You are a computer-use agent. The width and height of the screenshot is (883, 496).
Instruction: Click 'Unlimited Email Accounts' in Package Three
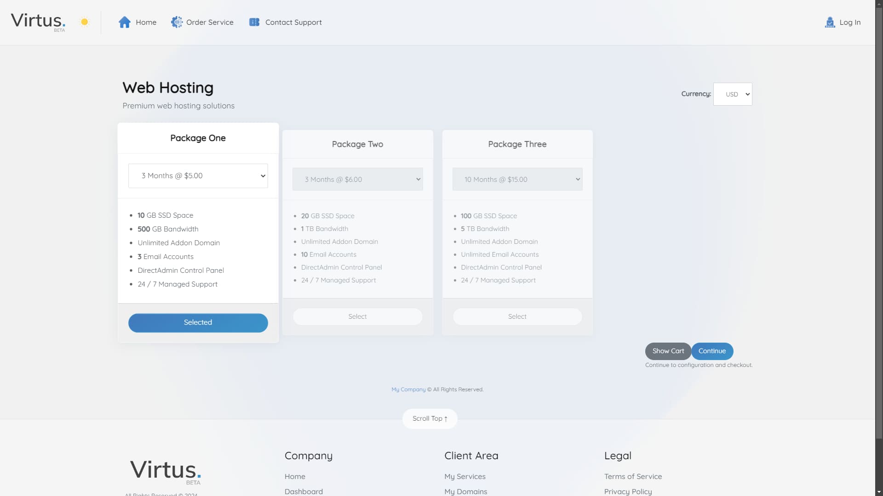[500, 254]
